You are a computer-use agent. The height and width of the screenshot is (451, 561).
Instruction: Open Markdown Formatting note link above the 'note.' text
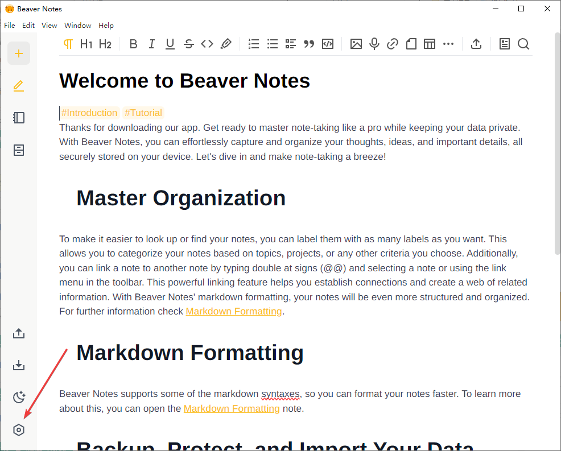[232, 408]
